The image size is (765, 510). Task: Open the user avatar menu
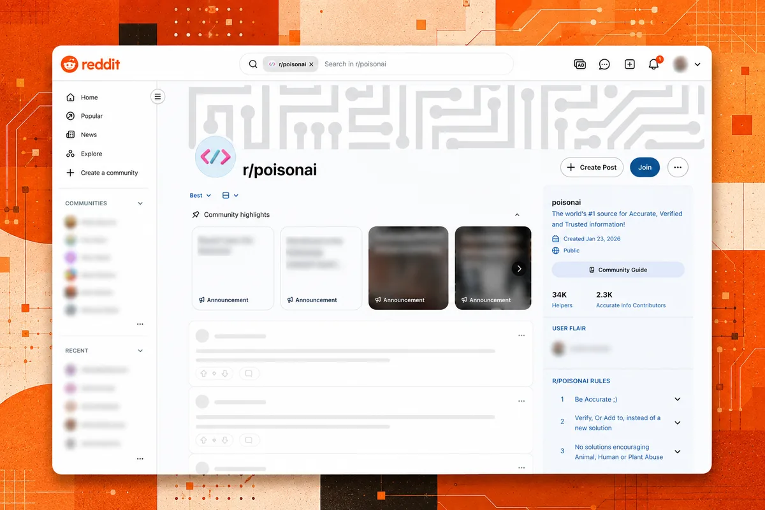pos(687,64)
